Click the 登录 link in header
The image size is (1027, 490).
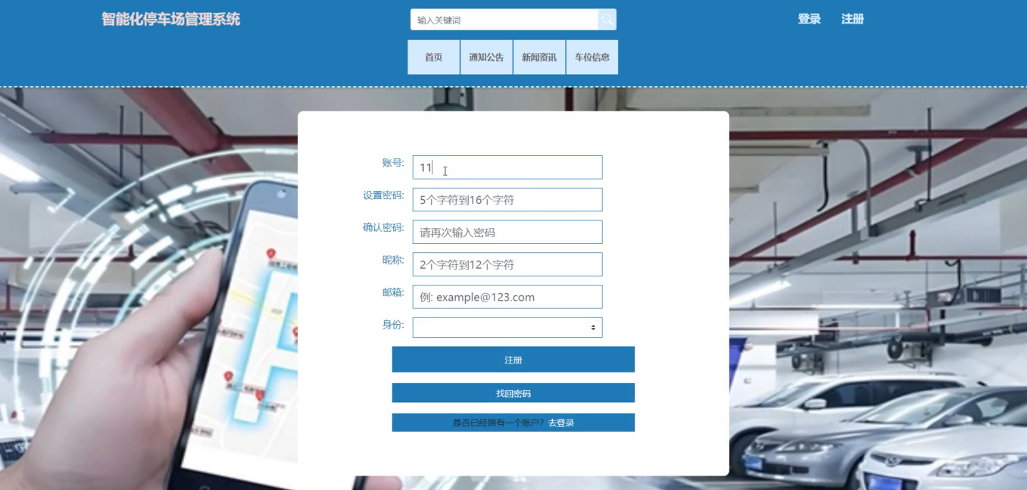[x=809, y=19]
